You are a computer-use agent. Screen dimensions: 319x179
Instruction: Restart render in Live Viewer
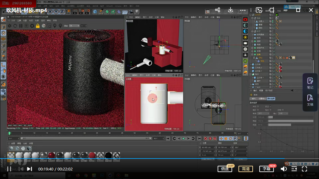[15, 26]
